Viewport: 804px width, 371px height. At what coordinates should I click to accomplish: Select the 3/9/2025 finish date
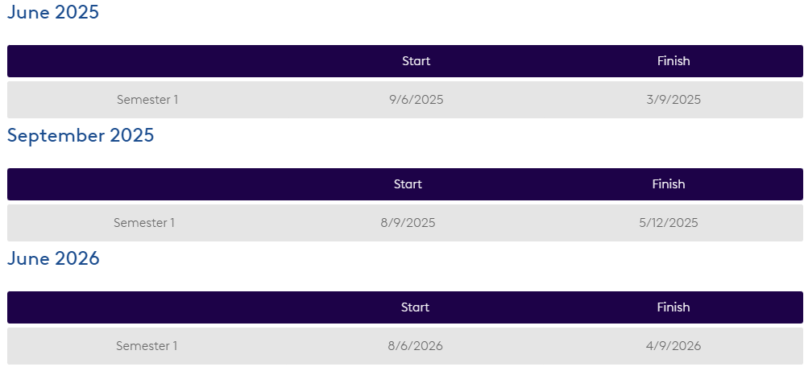coord(673,100)
